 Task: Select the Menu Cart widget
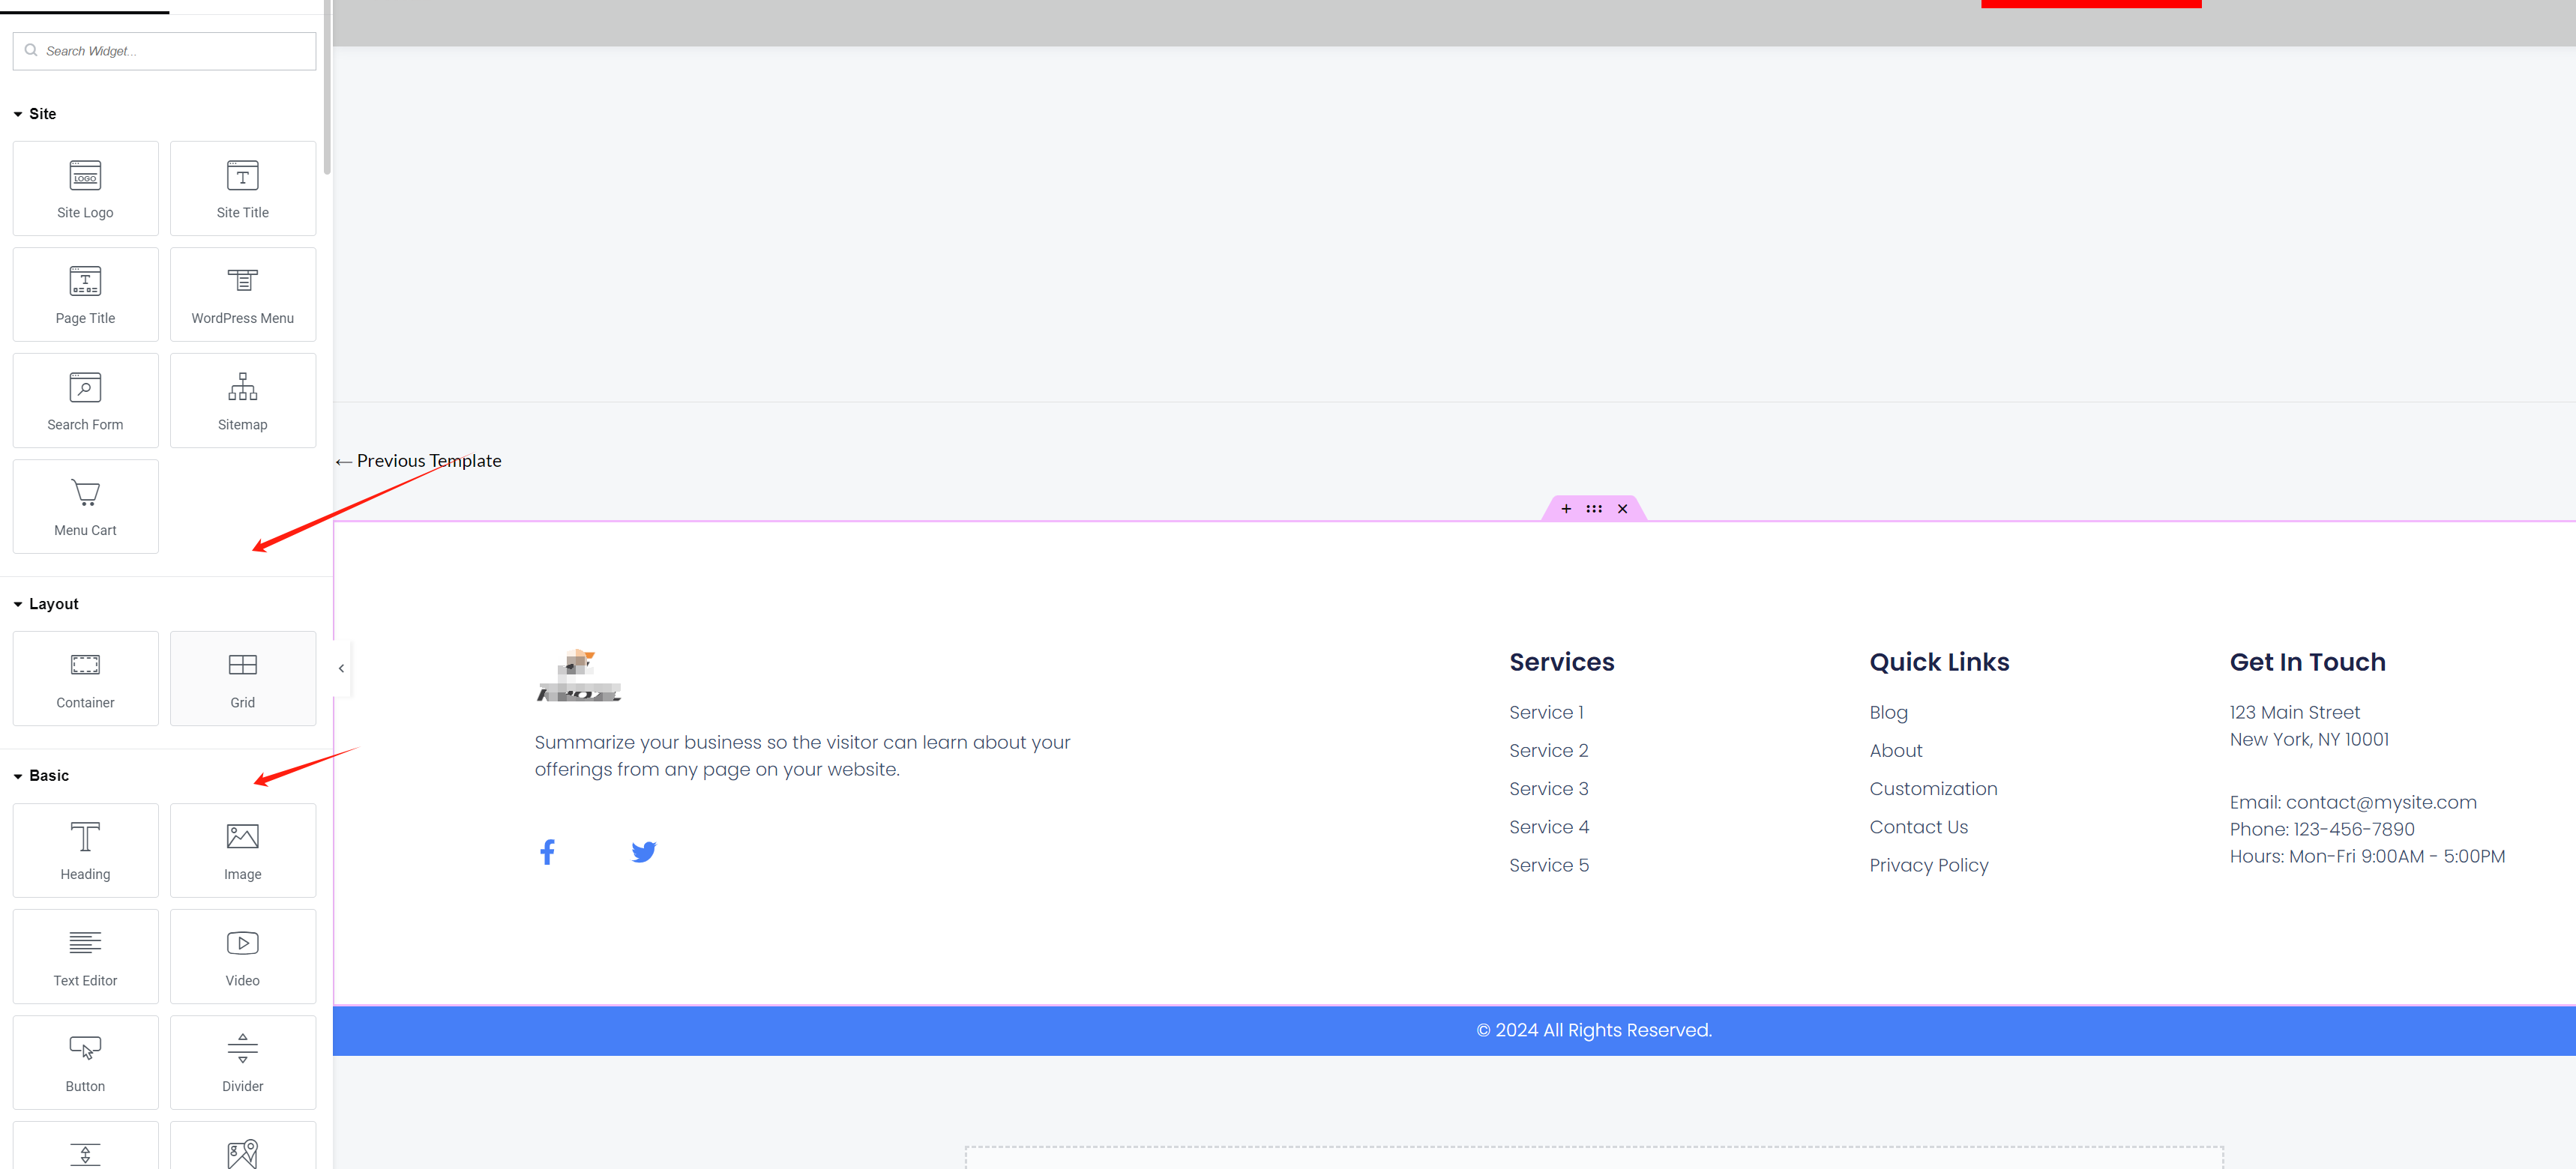[84, 506]
